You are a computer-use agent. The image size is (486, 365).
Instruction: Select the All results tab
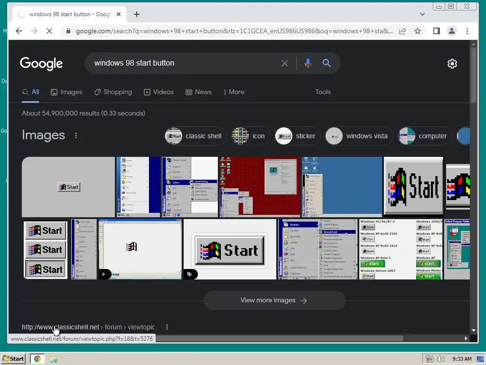30,92
